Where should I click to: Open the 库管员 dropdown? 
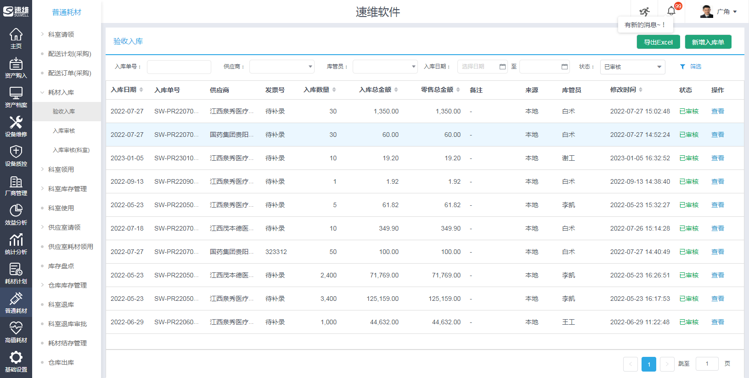coord(385,67)
